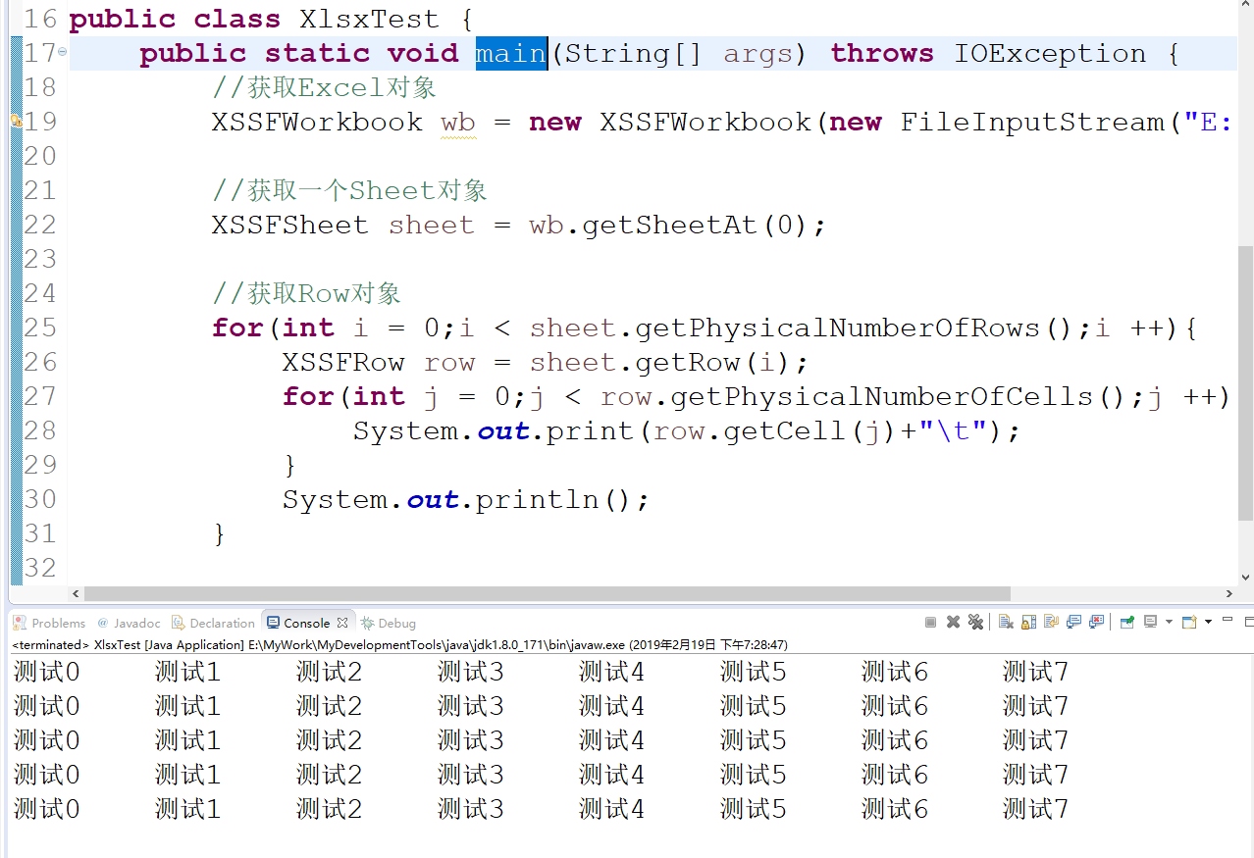The width and height of the screenshot is (1254, 858).
Task: Click 'XSSFSheet' type on line 22
Action: [x=289, y=225]
